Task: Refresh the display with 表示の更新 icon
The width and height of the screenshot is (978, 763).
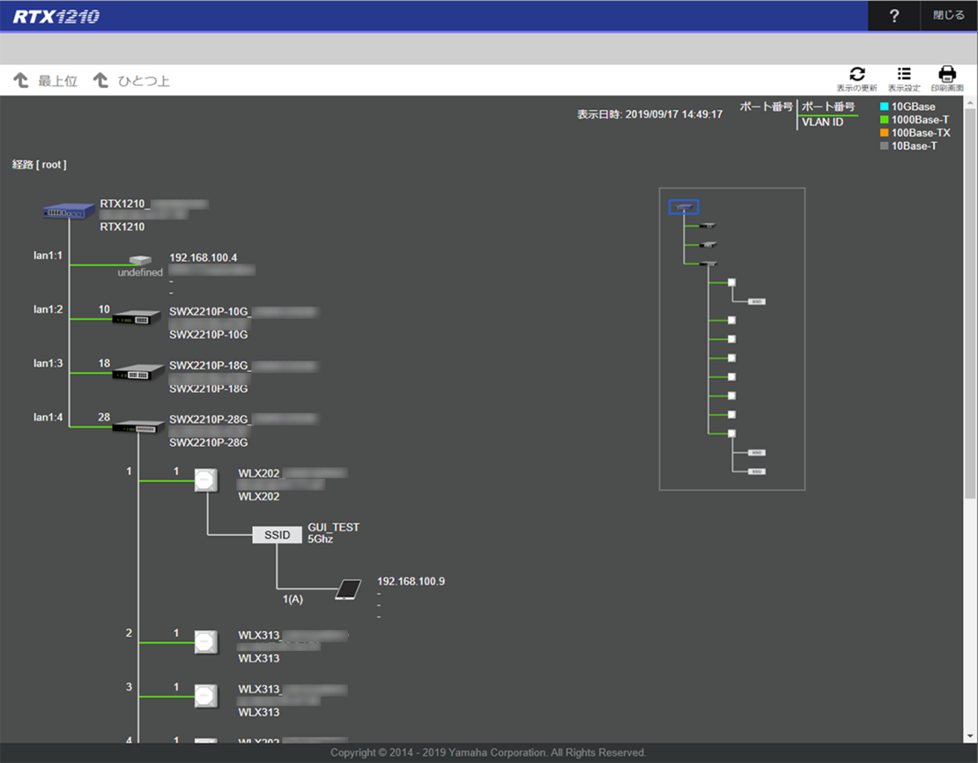Action: (x=857, y=79)
